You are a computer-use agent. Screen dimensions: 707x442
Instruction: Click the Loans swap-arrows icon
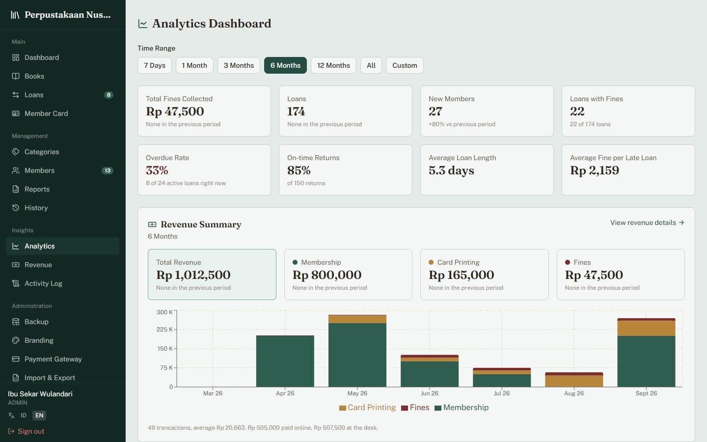coord(16,95)
